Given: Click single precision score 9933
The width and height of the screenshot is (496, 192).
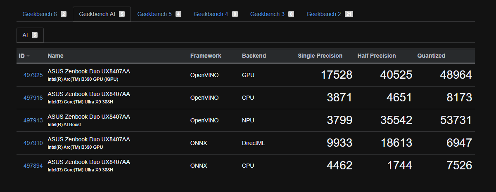Looking at the screenshot, I should click(x=339, y=143).
